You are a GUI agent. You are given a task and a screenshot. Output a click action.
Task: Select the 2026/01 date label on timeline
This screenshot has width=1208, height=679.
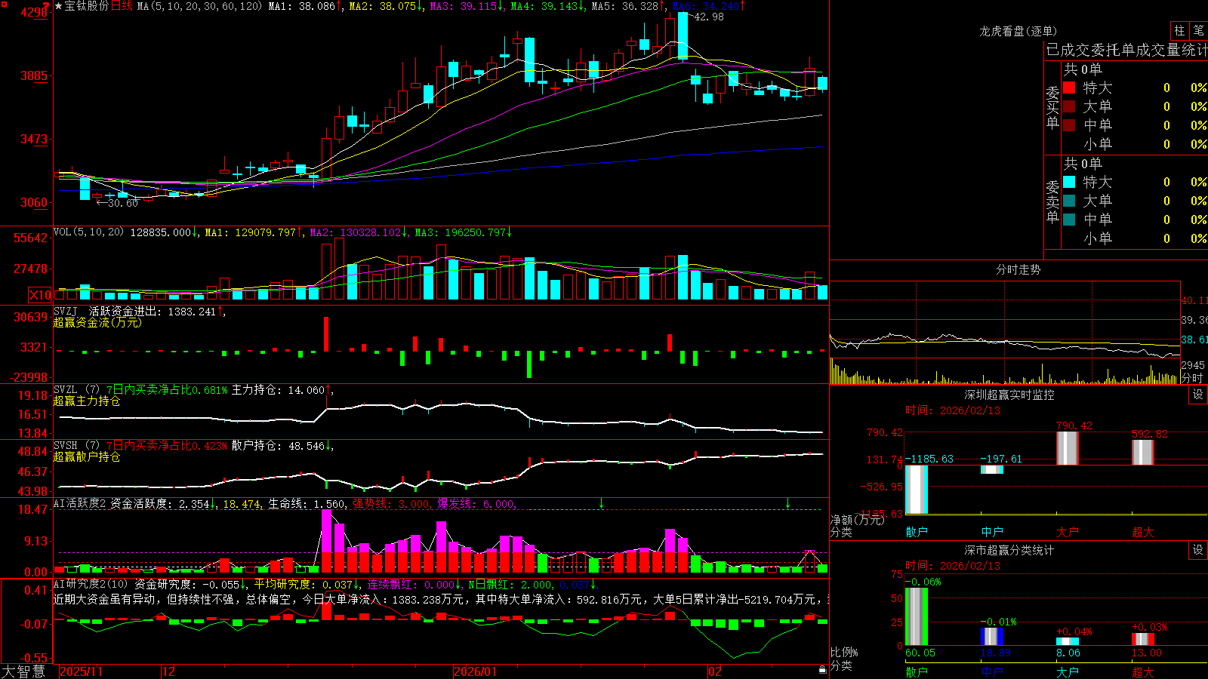475,671
